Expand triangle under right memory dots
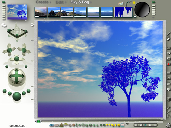Image resolution: width=171 pixels, height=128 pixels. (x=153, y=18)
